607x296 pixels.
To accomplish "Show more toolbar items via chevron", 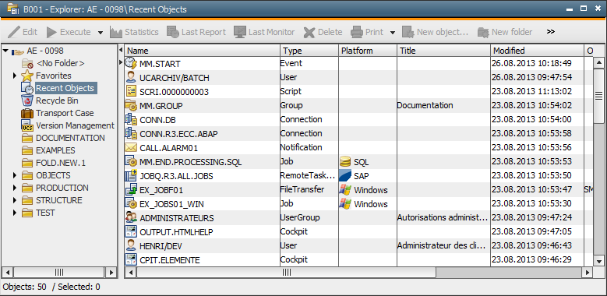I will click(x=551, y=32).
